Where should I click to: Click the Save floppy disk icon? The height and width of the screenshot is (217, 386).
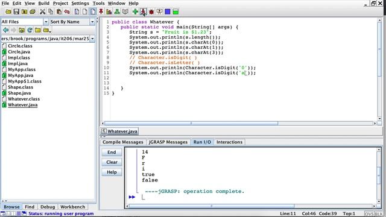pyautogui.click(x=16, y=11)
